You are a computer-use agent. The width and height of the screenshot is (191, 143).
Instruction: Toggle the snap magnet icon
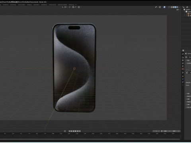pos(73,7)
